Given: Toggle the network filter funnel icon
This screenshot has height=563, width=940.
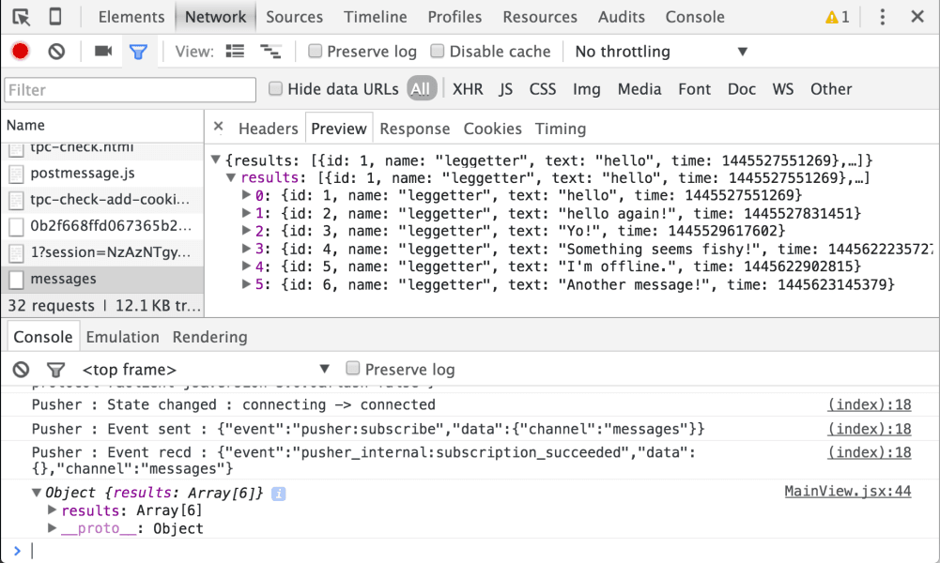Looking at the screenshot, I should click(139, 51).
